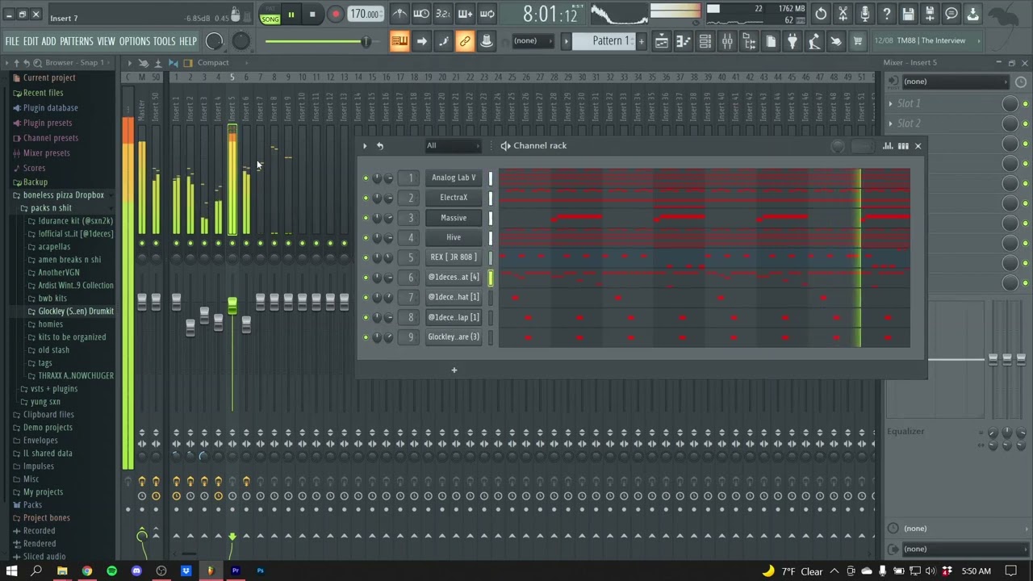
Task: Expand the boneless pizza Dropbox folder
Action: 63,195
